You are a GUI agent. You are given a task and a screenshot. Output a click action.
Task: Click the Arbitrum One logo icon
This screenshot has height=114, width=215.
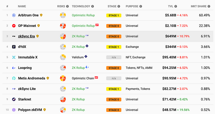[14, 15]
